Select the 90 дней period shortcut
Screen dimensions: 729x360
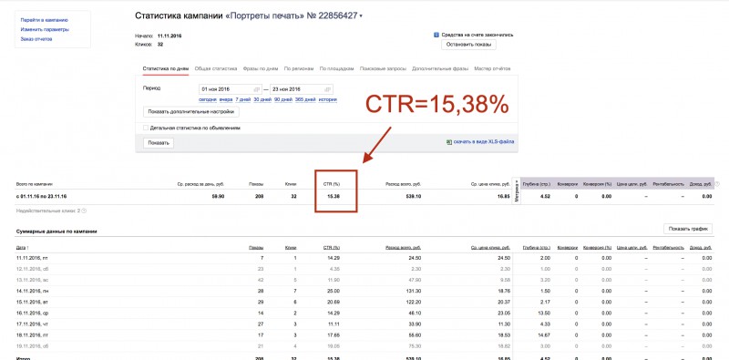pyautogui.click(x=283, y=99)
